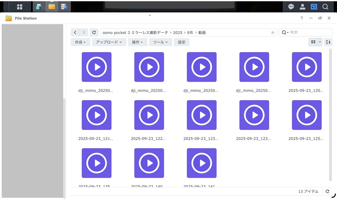Star the current 動画 folder as favorite

(273, 32)
